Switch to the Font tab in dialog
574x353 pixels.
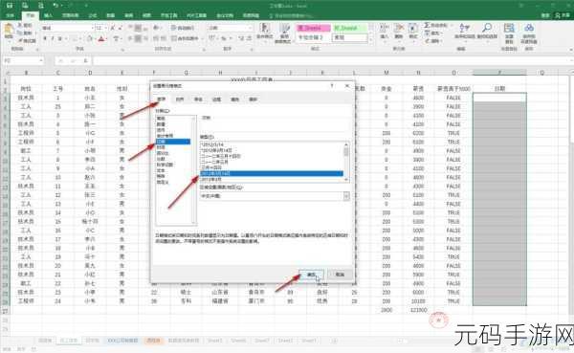(x=198, y=99)
